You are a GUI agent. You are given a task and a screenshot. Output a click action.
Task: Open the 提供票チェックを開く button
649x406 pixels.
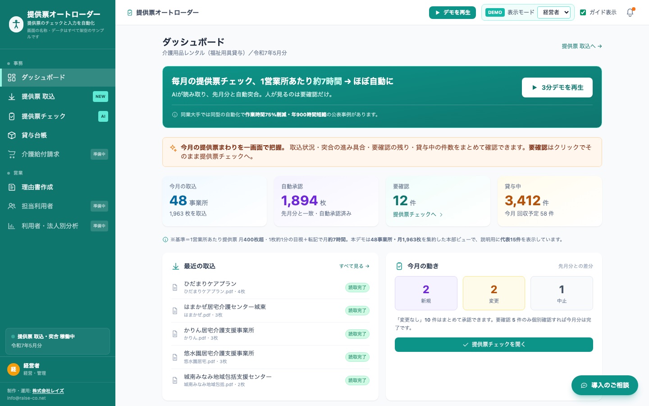494,345
